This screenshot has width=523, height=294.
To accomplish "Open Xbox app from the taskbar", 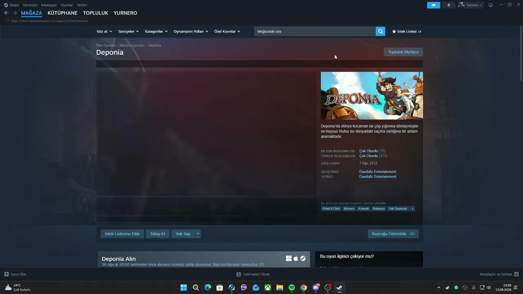I will 268,287.
